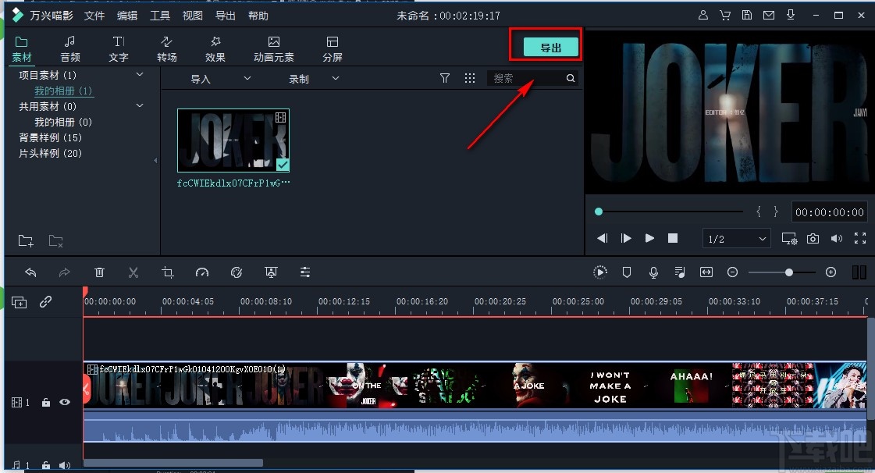Collapse the 共用素材 (0) tree section
The width and height of the screenshot is (875, 473).
(x=140, y=105)
